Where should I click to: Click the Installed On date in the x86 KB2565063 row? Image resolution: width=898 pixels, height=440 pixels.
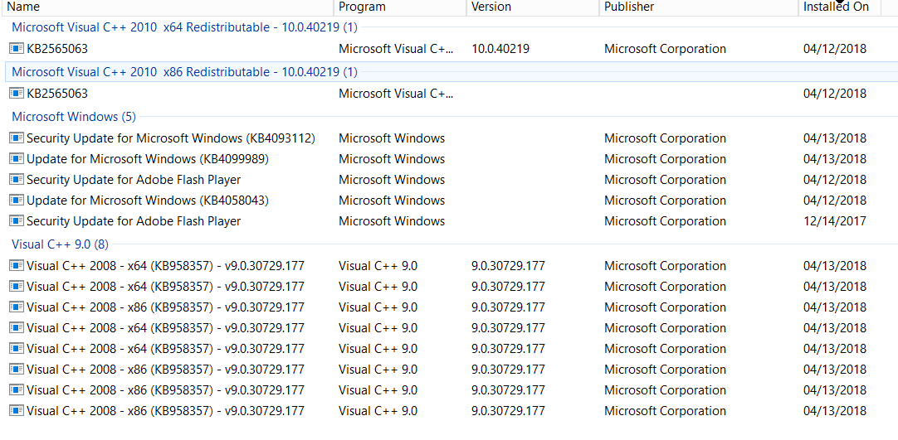click(x=835, y=93)
